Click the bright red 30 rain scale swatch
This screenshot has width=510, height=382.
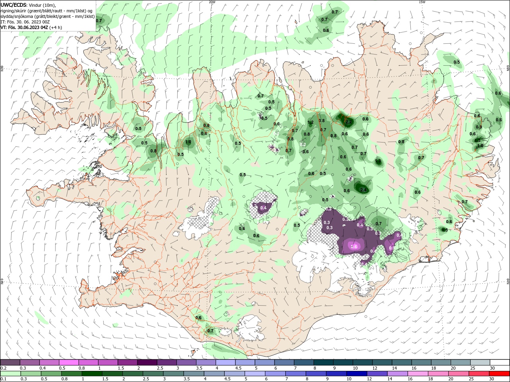point(499,374)
